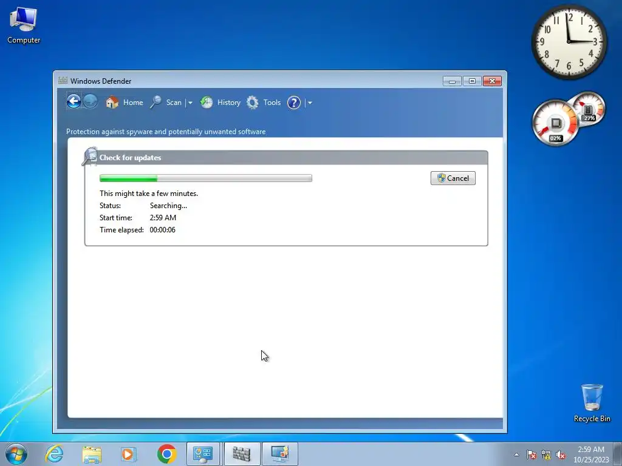Screen dimensions: 622x466
Task: Open Google Chrome from taskbar
Action: pos(166,454)
